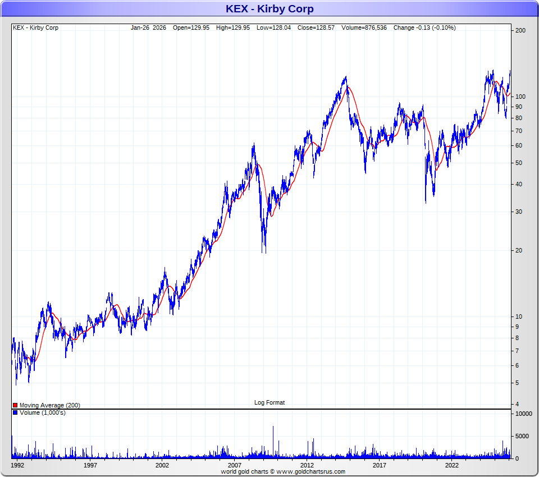The width and height of the screenshot is (539, 477).
Task: Click the red Moving Average (200) legend swatch
Action: 15,405
